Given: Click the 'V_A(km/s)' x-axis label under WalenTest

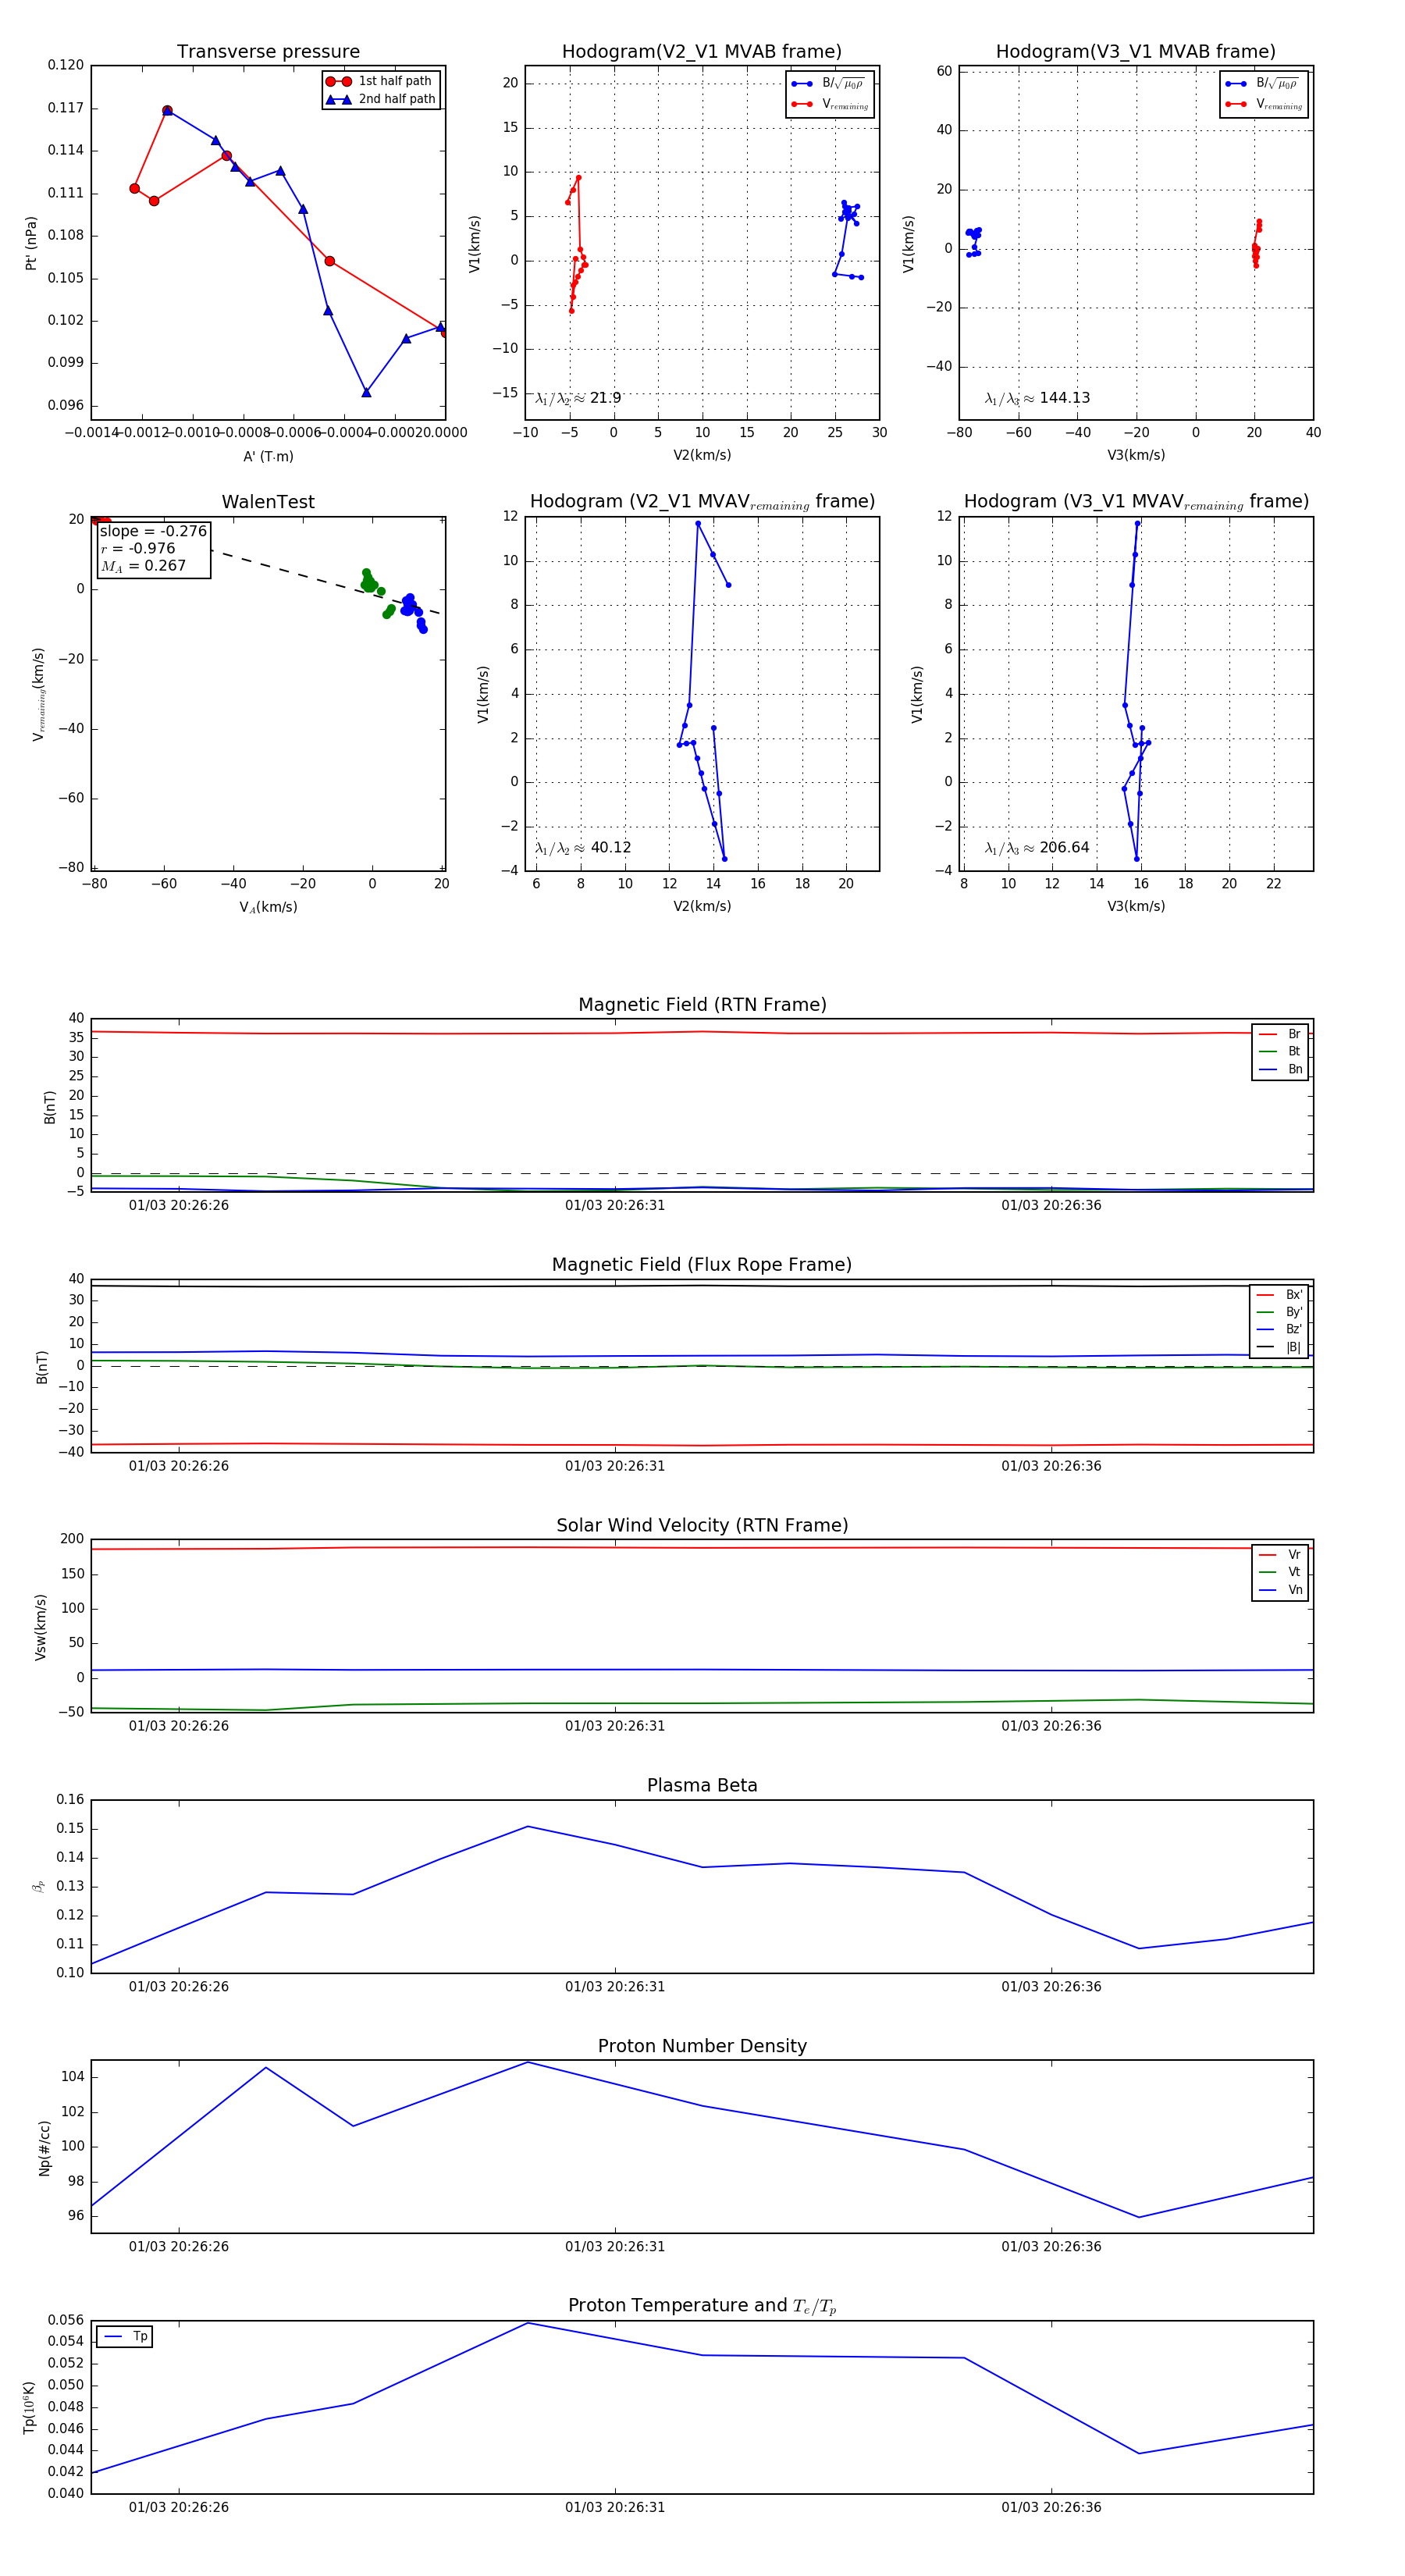Looking at the screenshot, I should tap(268, 907).
